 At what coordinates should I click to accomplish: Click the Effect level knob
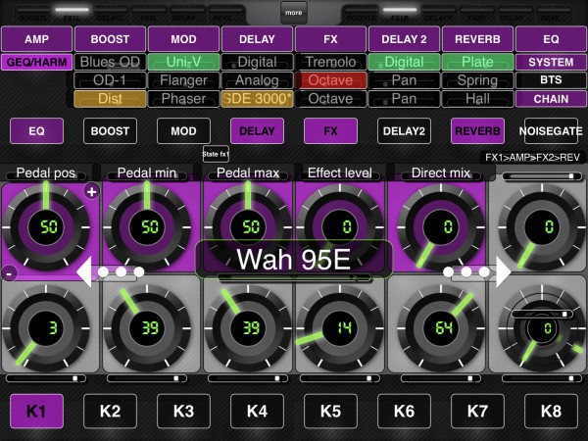tap(340, 227)
